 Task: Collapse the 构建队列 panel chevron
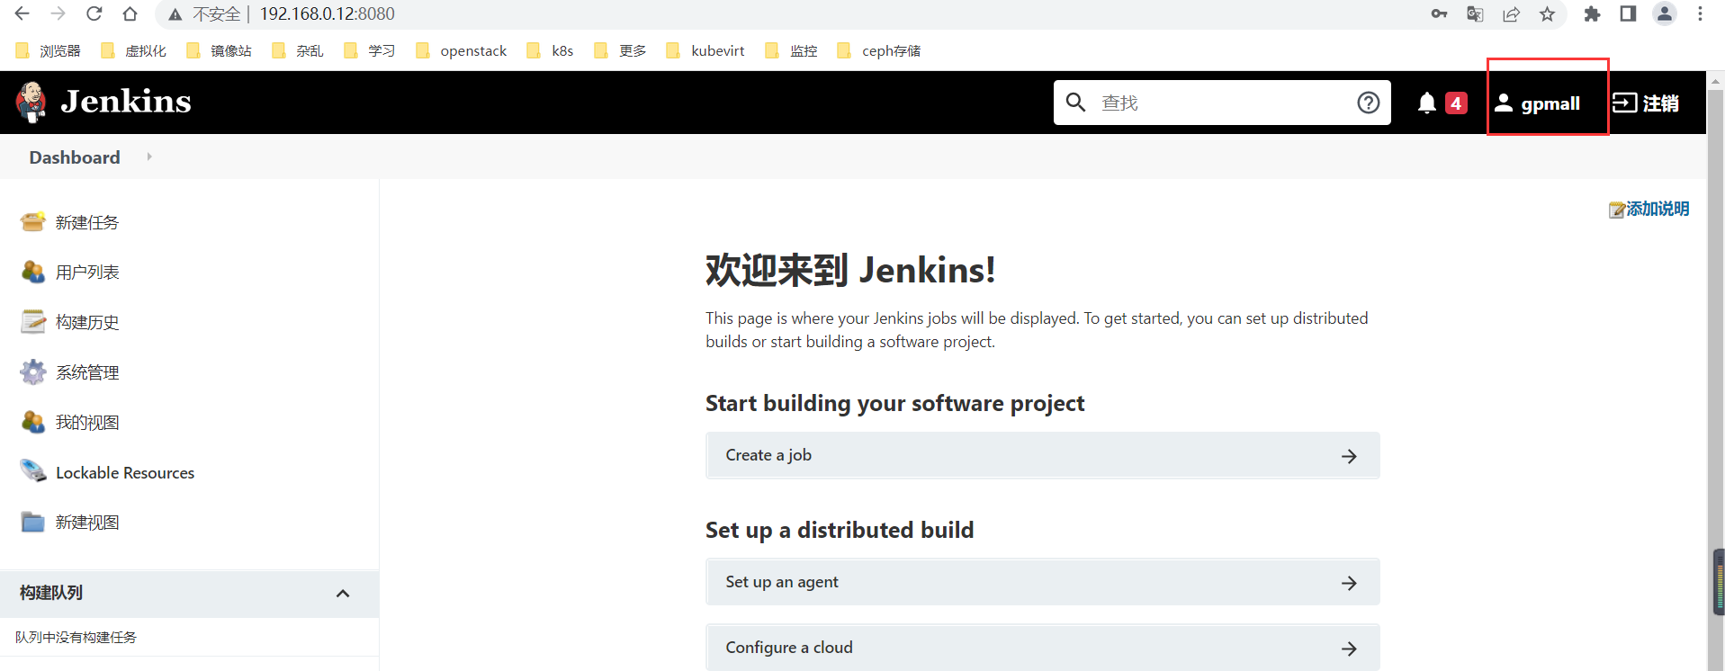click(343, 594)
